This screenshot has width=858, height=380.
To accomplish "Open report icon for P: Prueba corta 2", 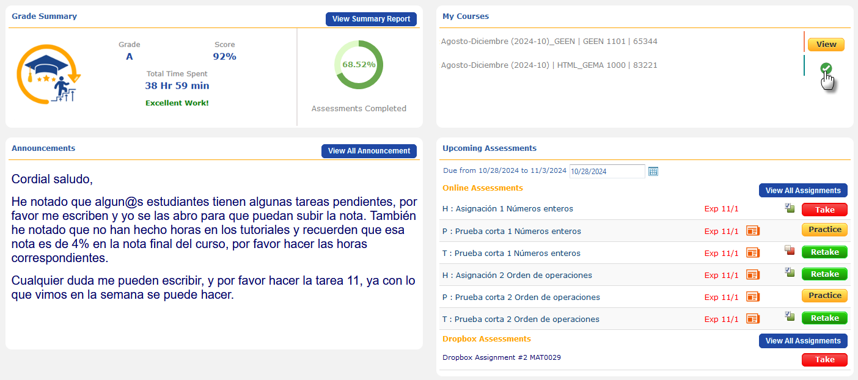I will (x=753, y=297).
